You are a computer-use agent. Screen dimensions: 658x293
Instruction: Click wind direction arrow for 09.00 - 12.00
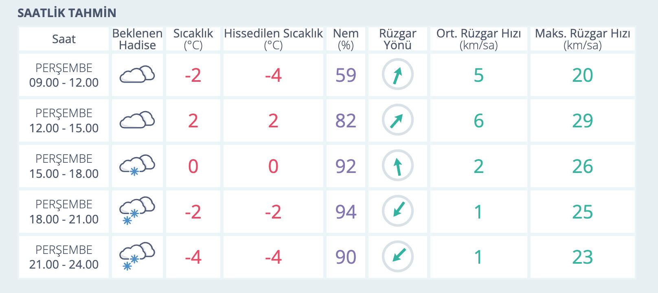pyautogui.click(x=397, y=75)
